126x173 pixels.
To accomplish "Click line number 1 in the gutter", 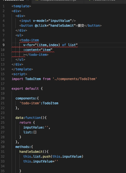I will coord(4,6).
